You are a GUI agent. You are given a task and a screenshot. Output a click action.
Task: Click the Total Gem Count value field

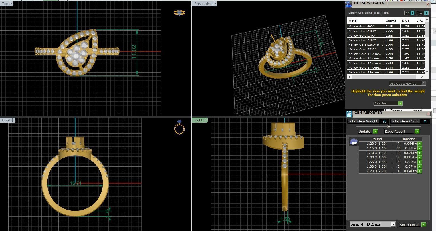tap(425, 121)
